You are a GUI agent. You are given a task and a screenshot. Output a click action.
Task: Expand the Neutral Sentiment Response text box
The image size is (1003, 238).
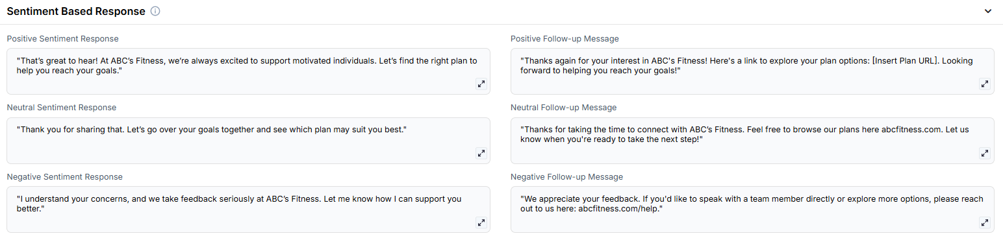click(x=481, y=153)
